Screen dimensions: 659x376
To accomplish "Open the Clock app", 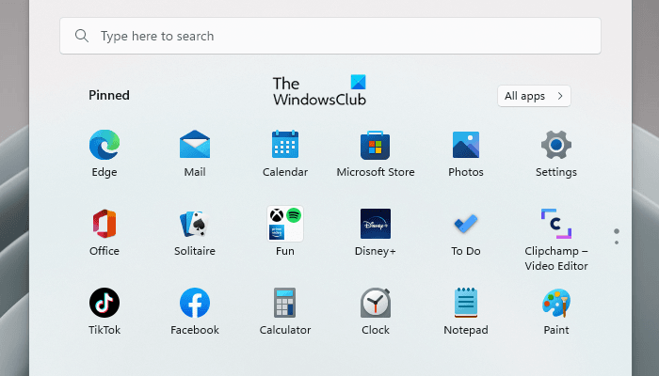I will 376,303.
